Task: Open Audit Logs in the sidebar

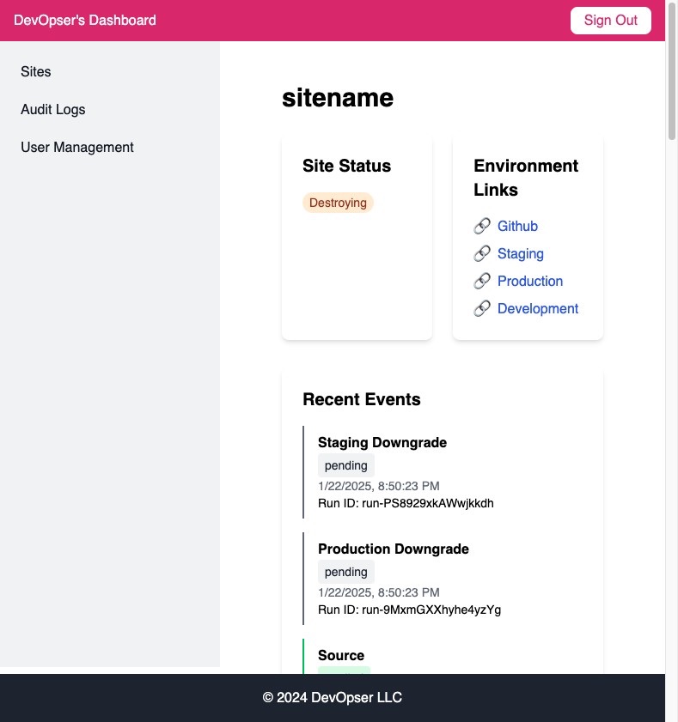Action: tap(53, 110)
